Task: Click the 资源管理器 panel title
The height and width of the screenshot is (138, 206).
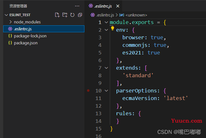Action: click(x=18, y=6)
